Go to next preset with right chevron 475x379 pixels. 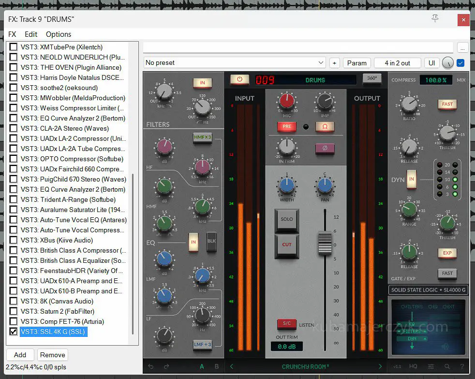pyautogui.click(x=380, y=366)
